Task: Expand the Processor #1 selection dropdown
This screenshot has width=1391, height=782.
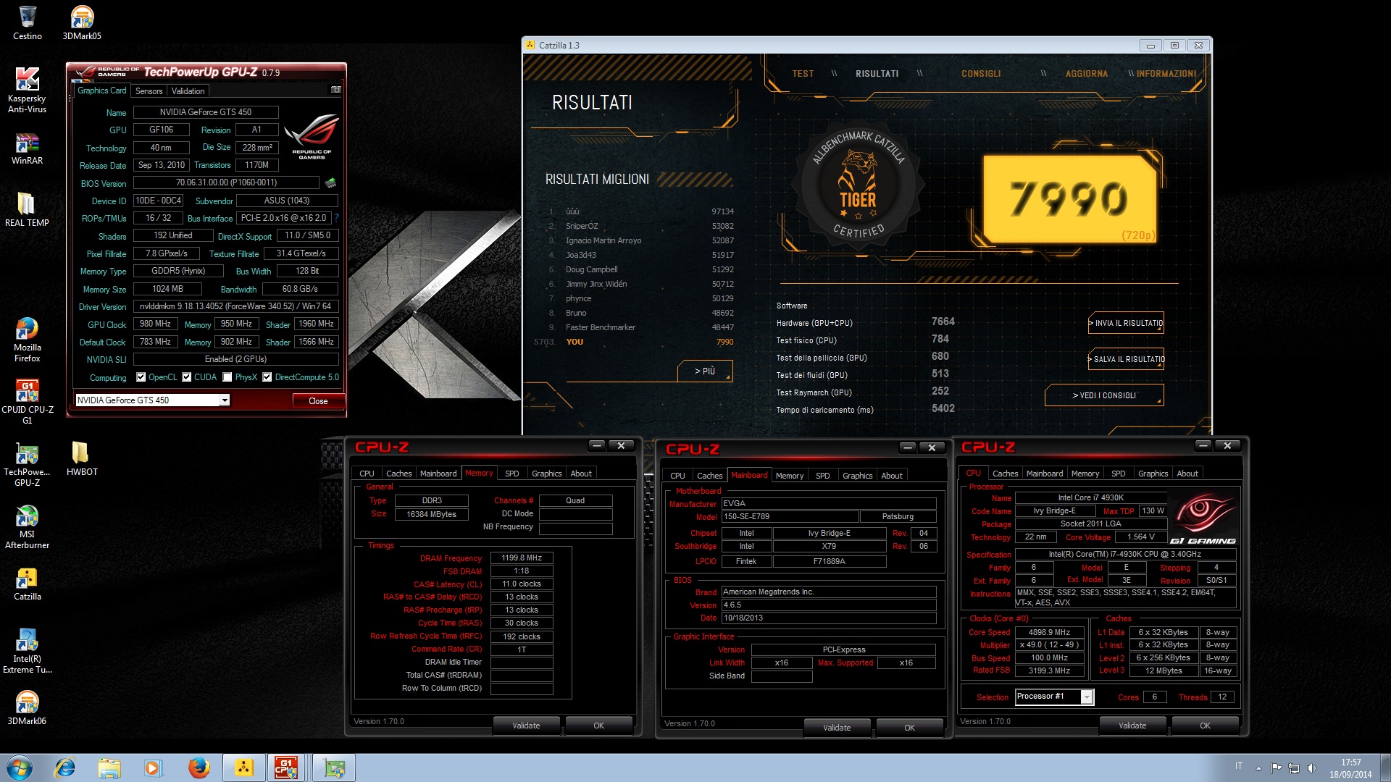Action: 1087,697
